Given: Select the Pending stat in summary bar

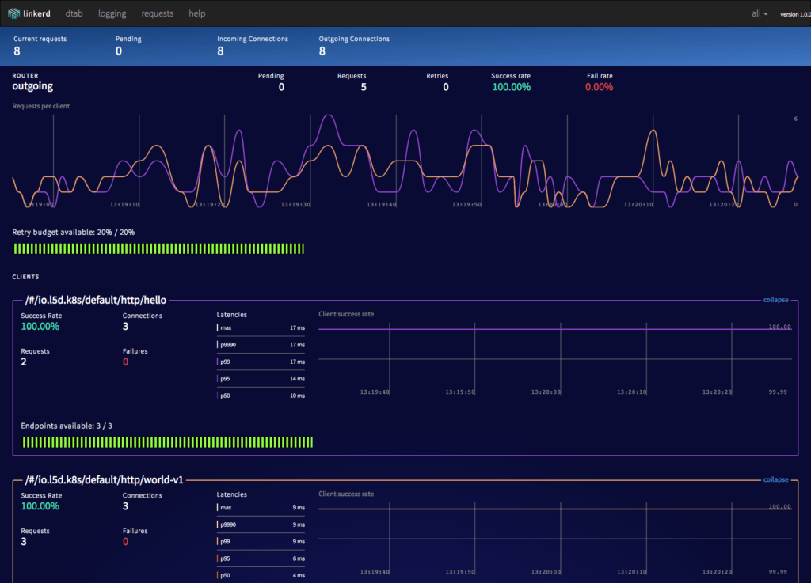Looking at the screenshot, I should tap(127, 45).
